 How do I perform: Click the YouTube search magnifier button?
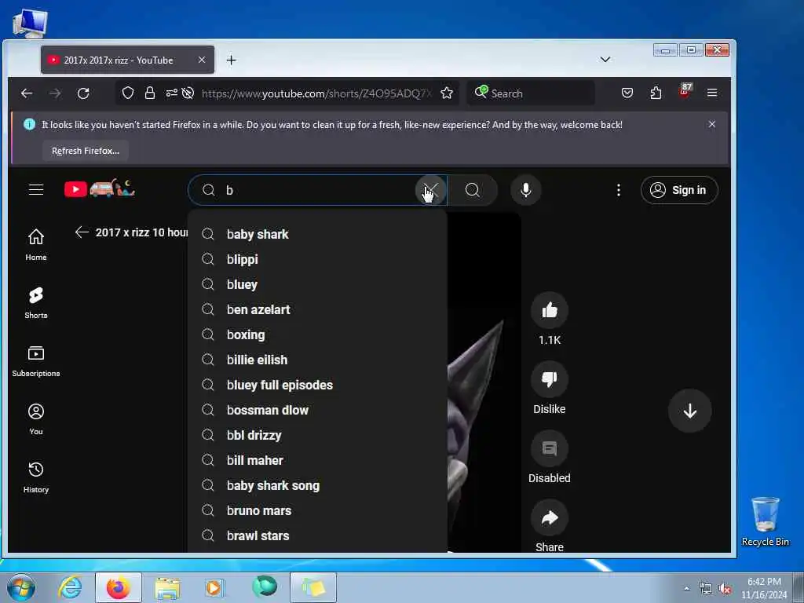click(x=472, y=190)
